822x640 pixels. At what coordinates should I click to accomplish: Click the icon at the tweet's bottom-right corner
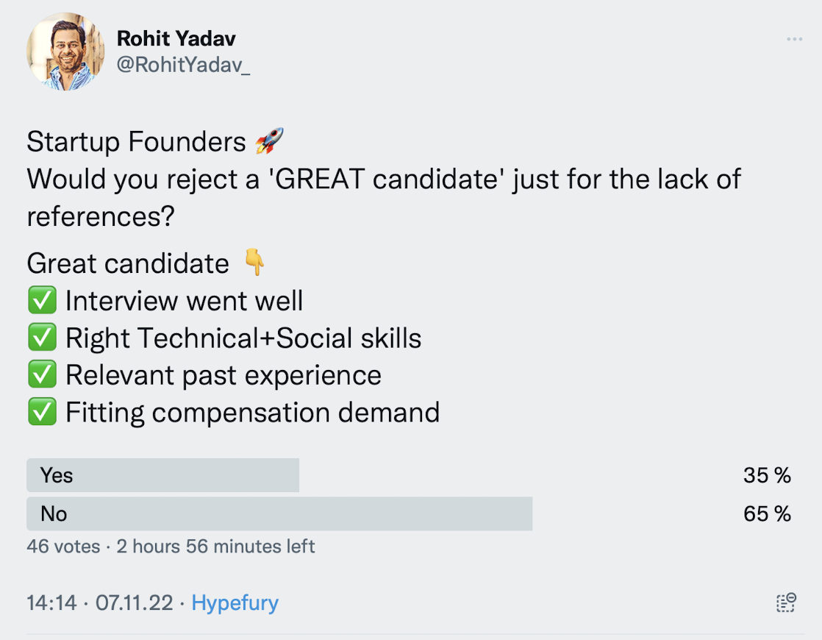point(786,603)
